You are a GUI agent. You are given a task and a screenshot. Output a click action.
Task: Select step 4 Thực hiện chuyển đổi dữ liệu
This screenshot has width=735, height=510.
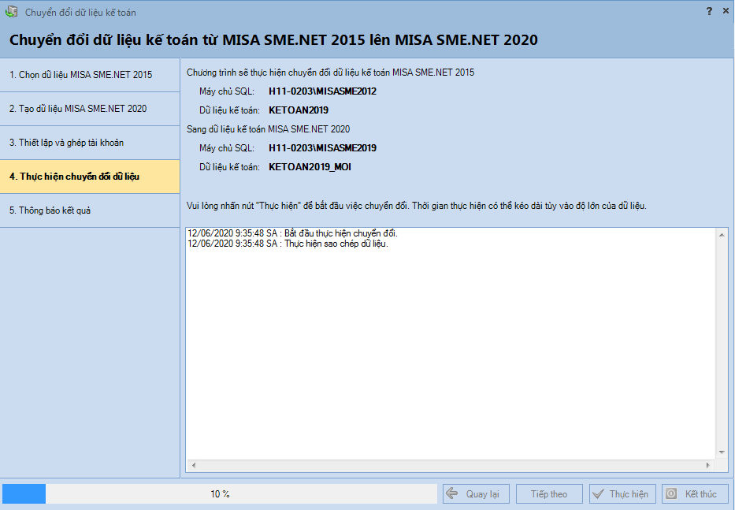90,177
